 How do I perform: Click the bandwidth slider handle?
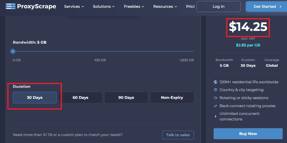[13, 51]
